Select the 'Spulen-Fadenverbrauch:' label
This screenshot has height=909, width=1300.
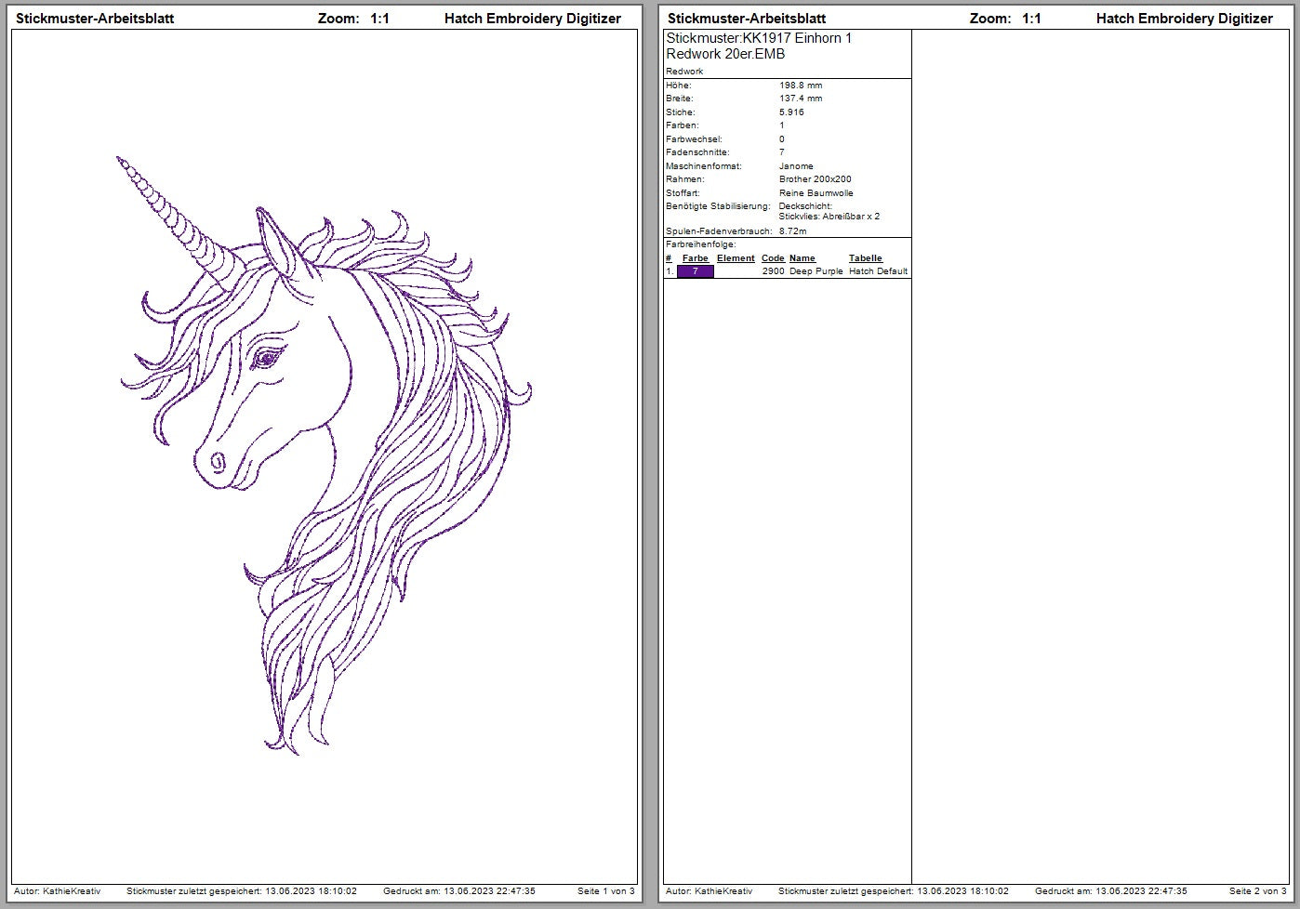tap(719, 231)
